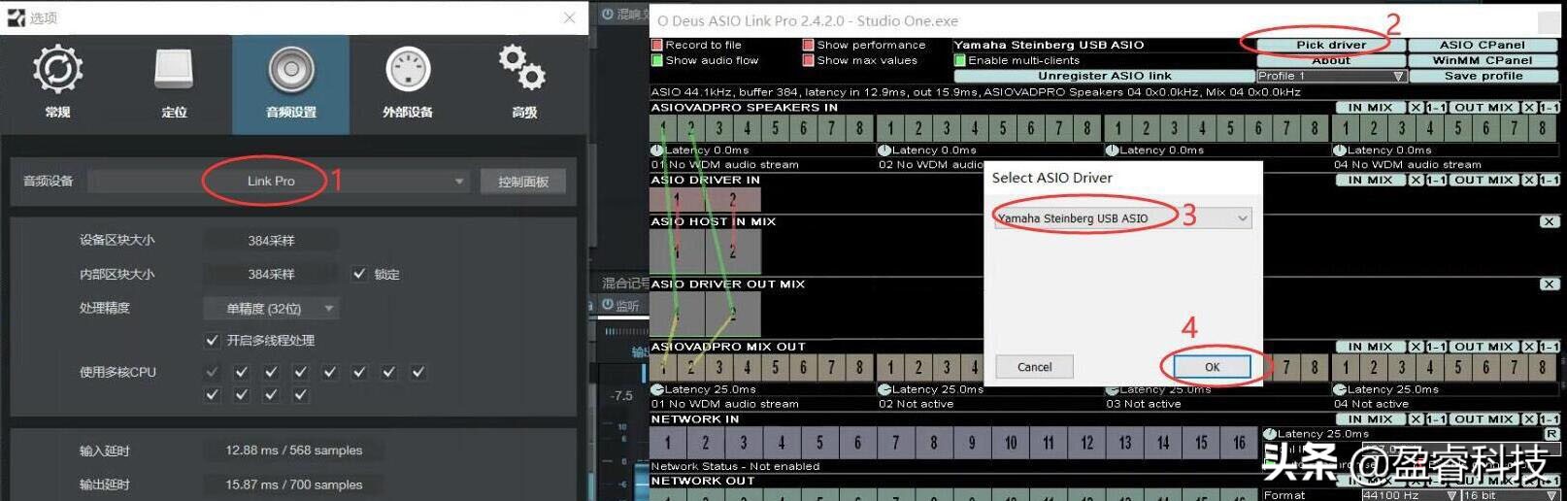The image size is (1567, 501).
Task: Click the Pick driver button
Action: pyautogui.click(x=1330, y=45)
